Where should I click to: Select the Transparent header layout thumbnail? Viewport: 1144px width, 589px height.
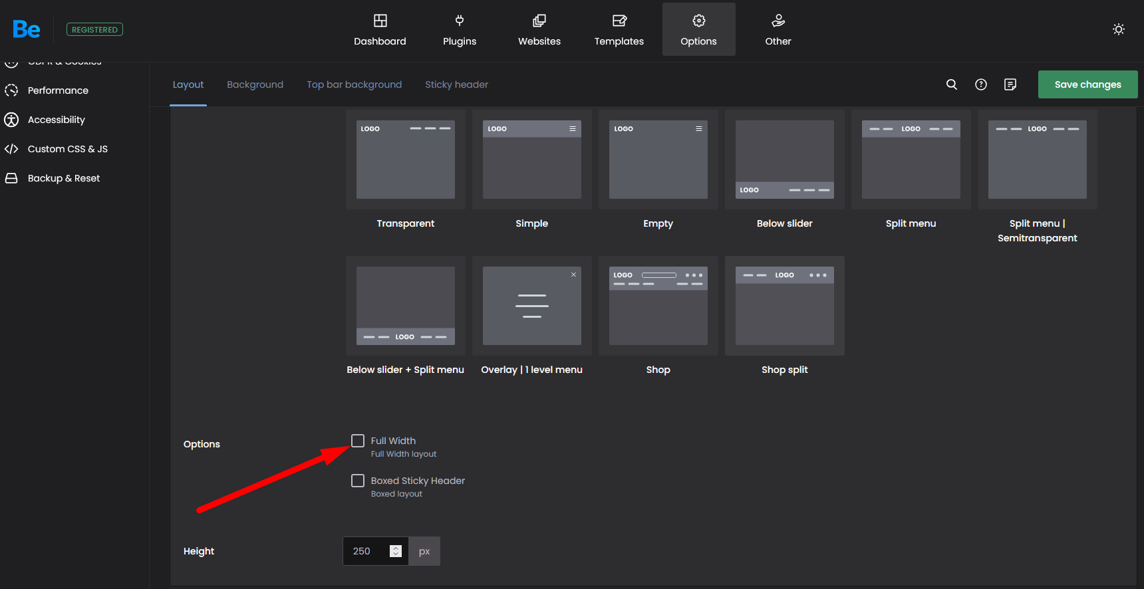406,160
